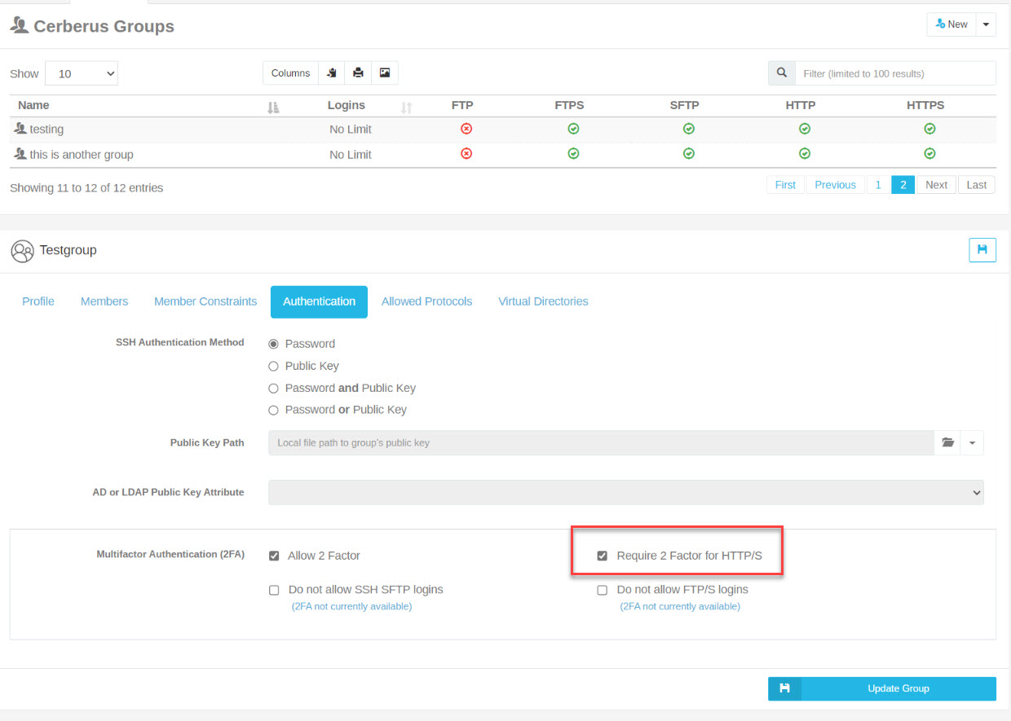The width and height of the screenshot is (1011, 721).
Task: Open the AD or LDAP Public Key Attribute dropdown
Action: click(x=626, y=492)
